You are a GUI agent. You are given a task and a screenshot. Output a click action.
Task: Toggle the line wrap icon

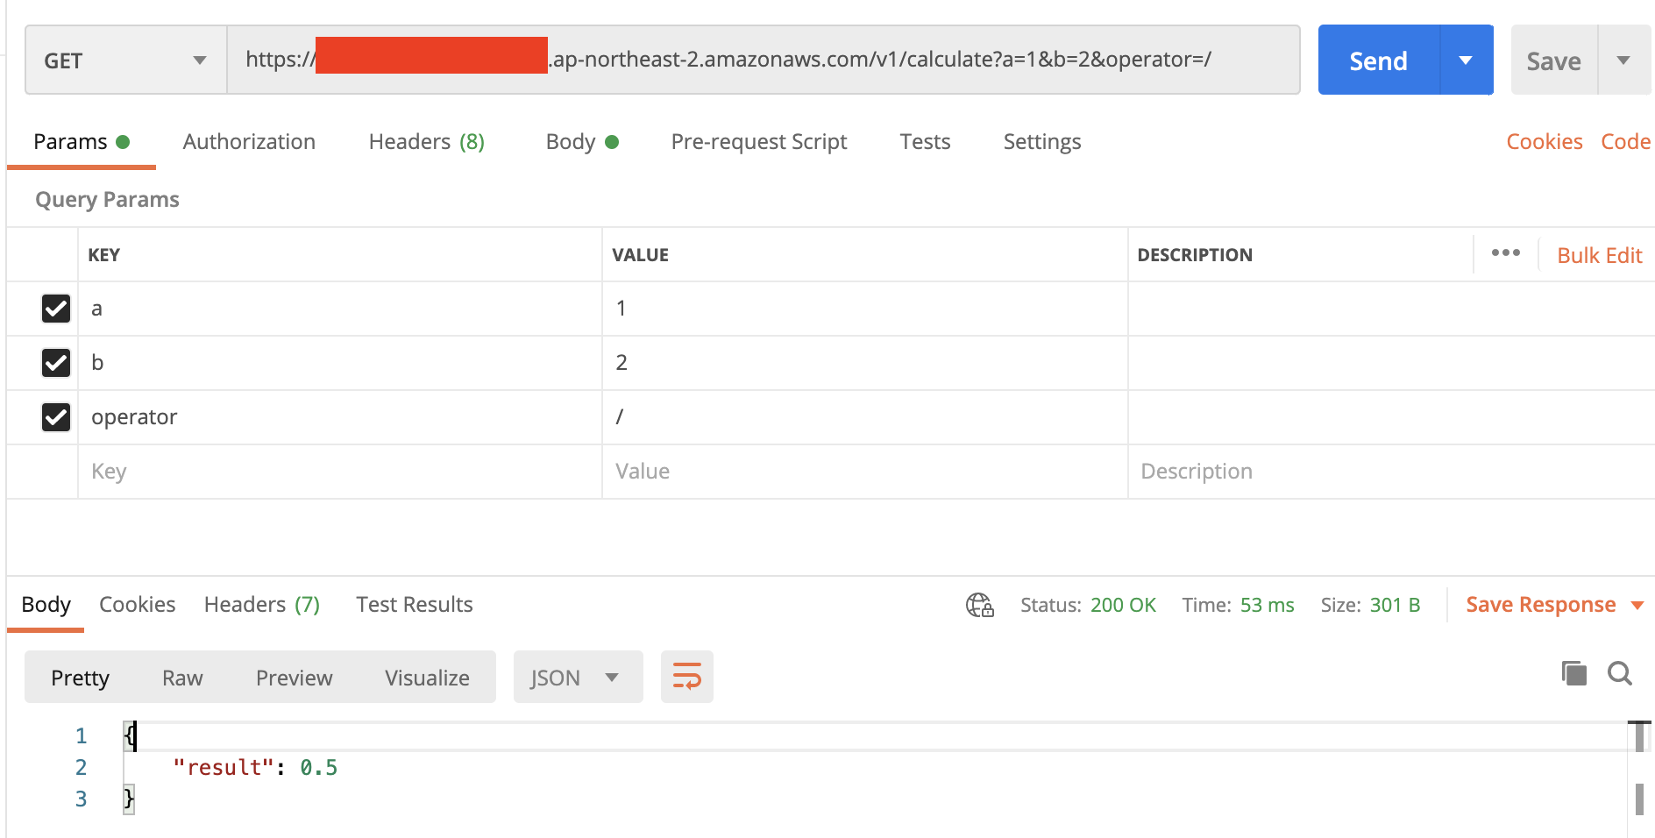tap(686, 677)
